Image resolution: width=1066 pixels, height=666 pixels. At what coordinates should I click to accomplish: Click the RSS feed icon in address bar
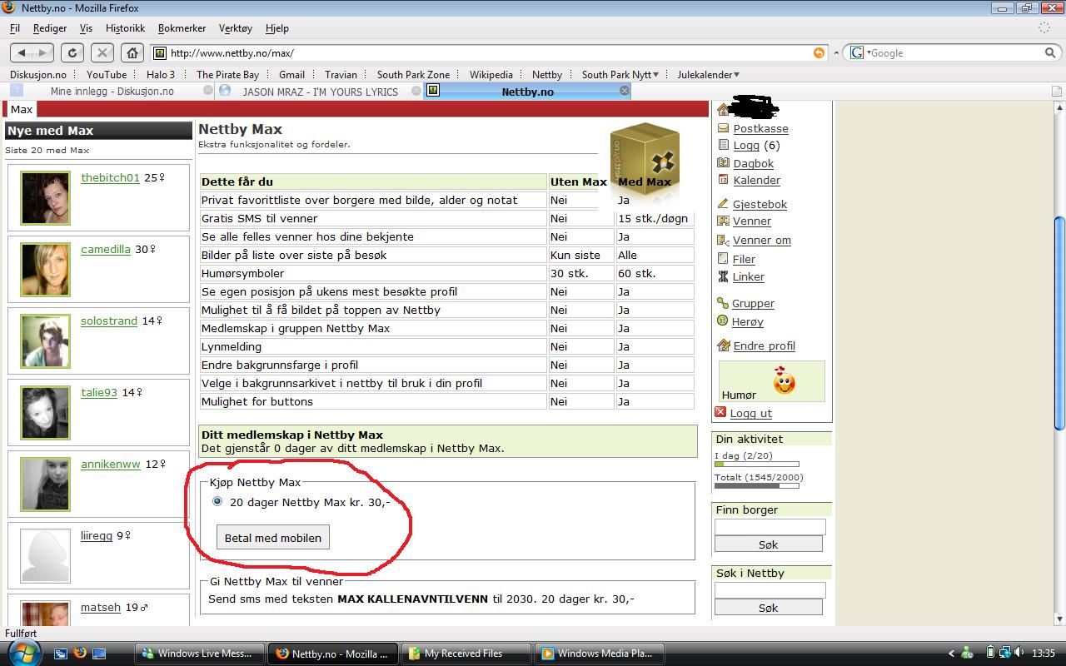(x=819, y=52)
